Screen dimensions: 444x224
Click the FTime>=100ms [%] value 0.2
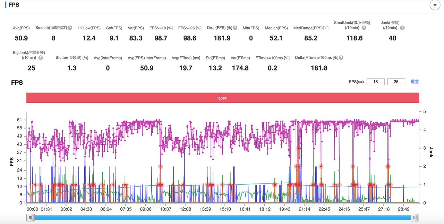tap(272, 68)
